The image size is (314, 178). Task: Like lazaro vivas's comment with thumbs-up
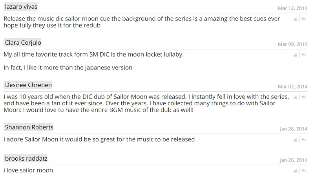point(295,19)
